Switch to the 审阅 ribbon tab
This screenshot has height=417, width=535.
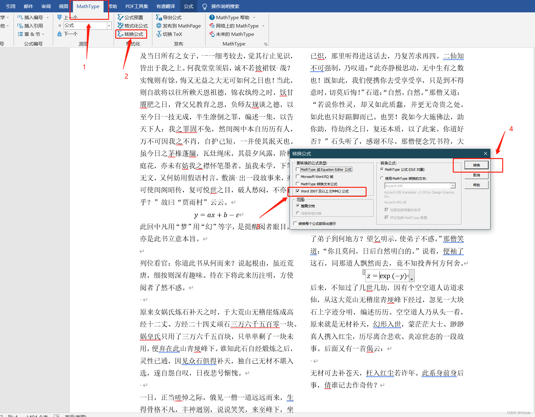click(x=46, y=6)
